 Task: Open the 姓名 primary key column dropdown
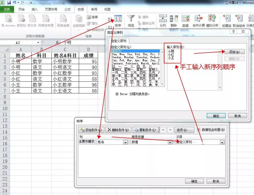click(x=125, y=142)
